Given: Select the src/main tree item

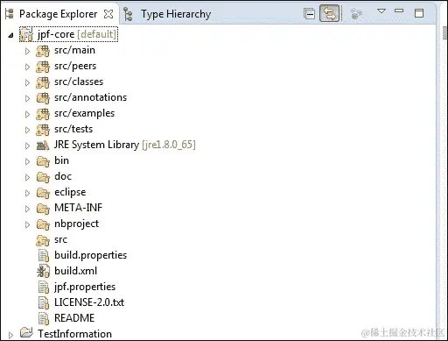Looking at the screenshot, I should [x=74, y=50].
